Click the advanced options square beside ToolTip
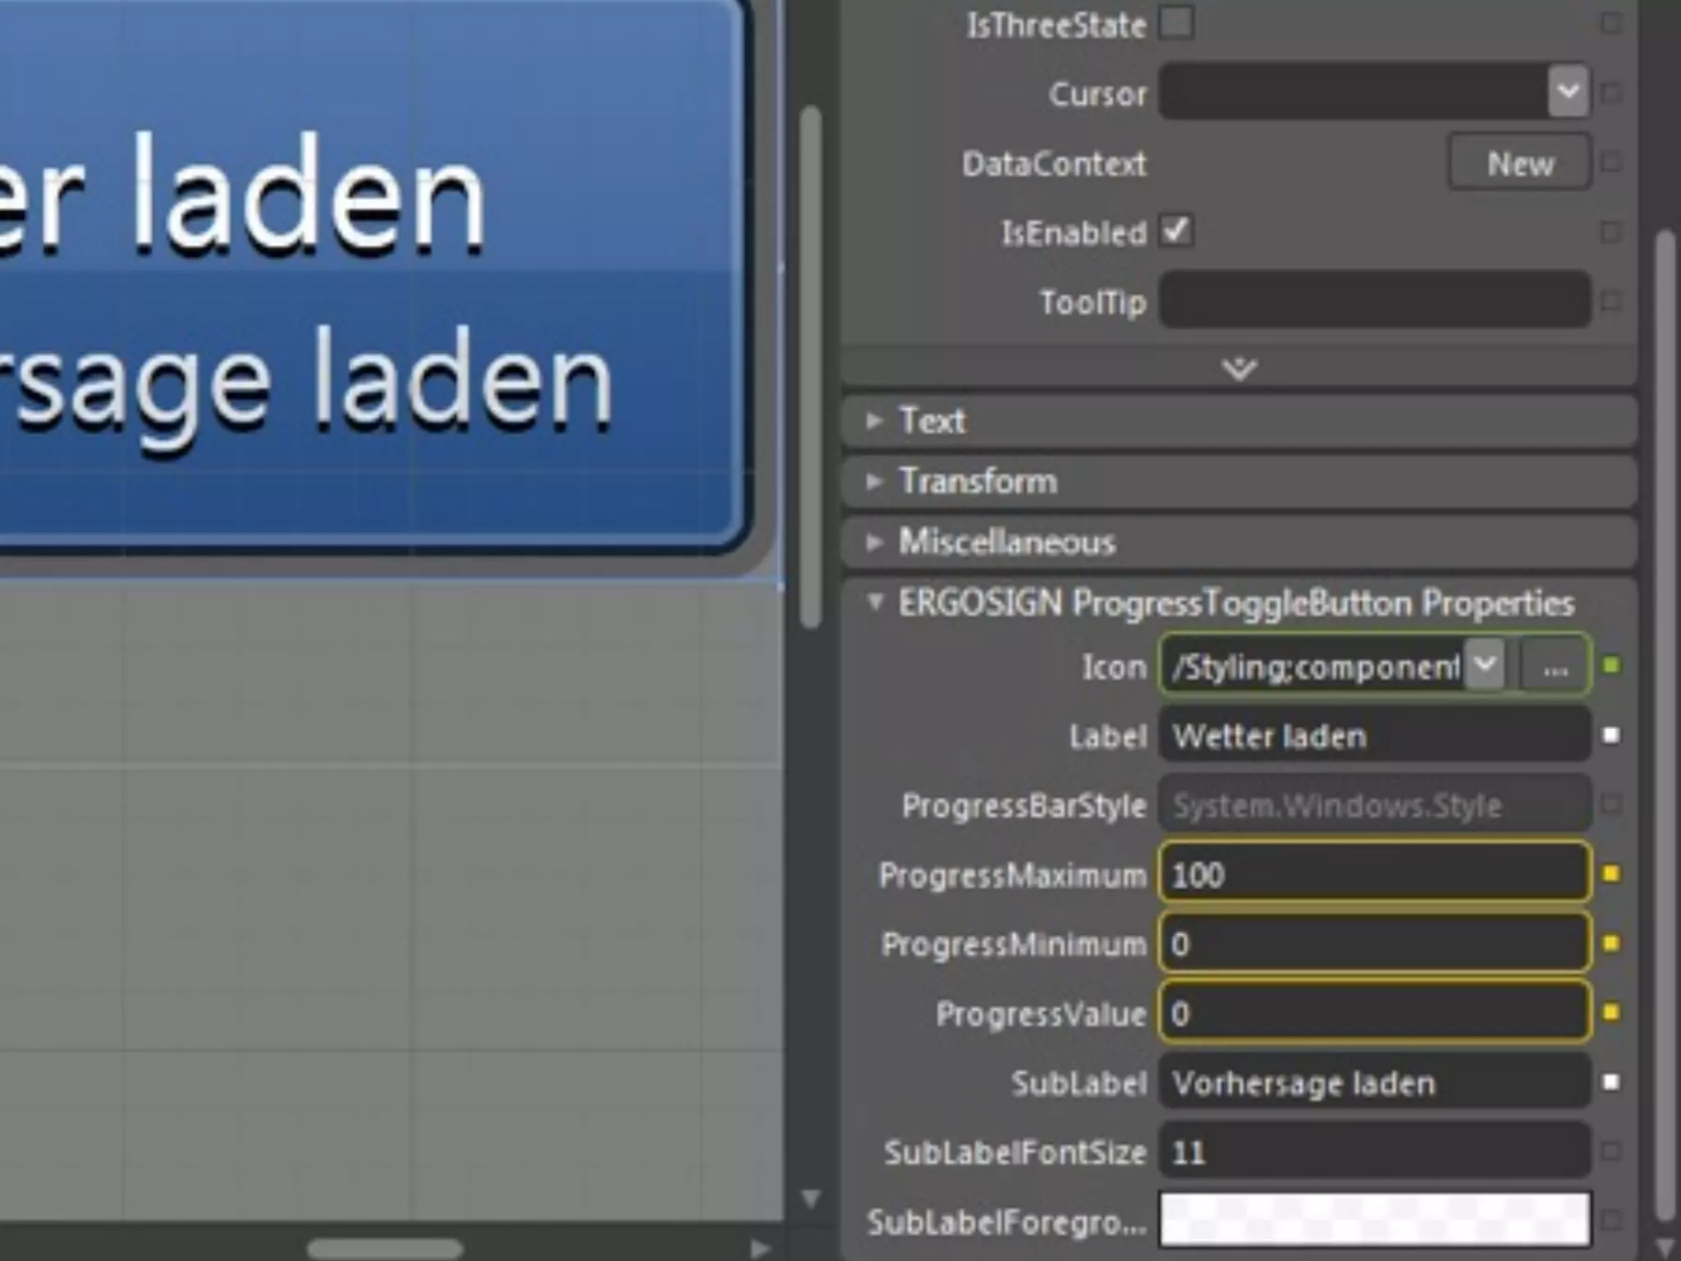The image size is (1681, 1261). 1611,301
